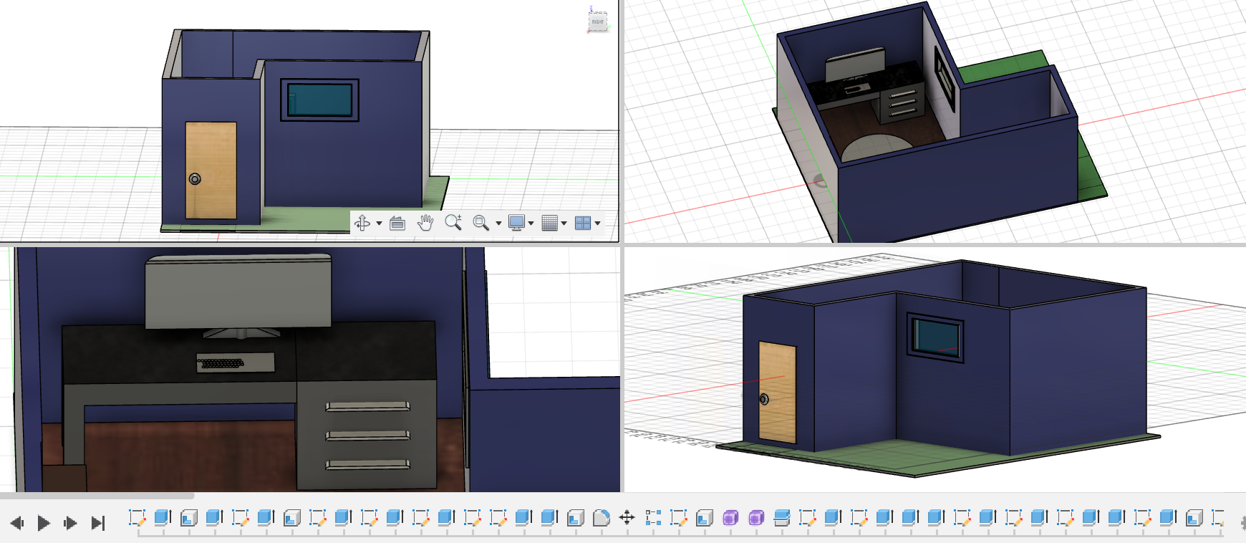The width and height of the screenshot is (1246, 543).
Task: Play the timeline history
Action: 44,523
